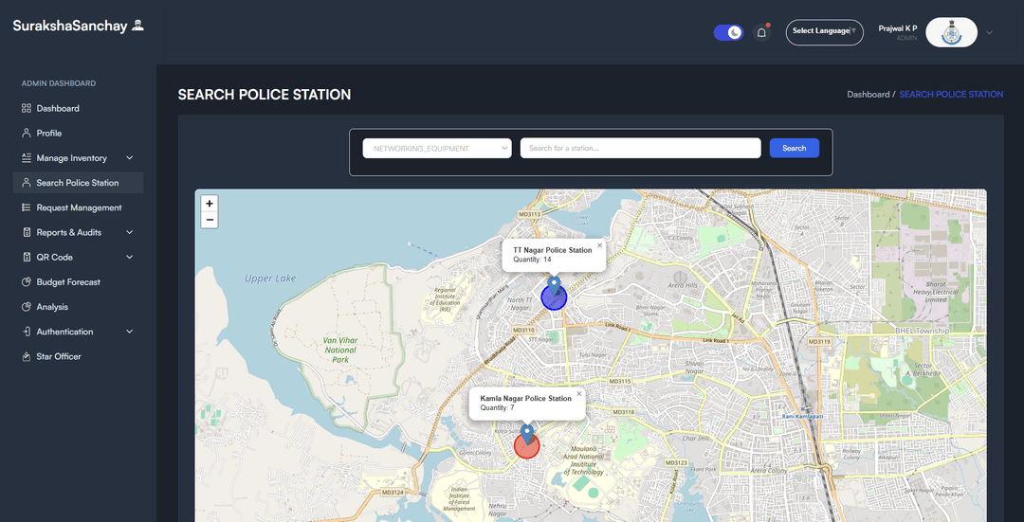Open the notifications bell icon
1024x522 pixels.
[761, 32]
